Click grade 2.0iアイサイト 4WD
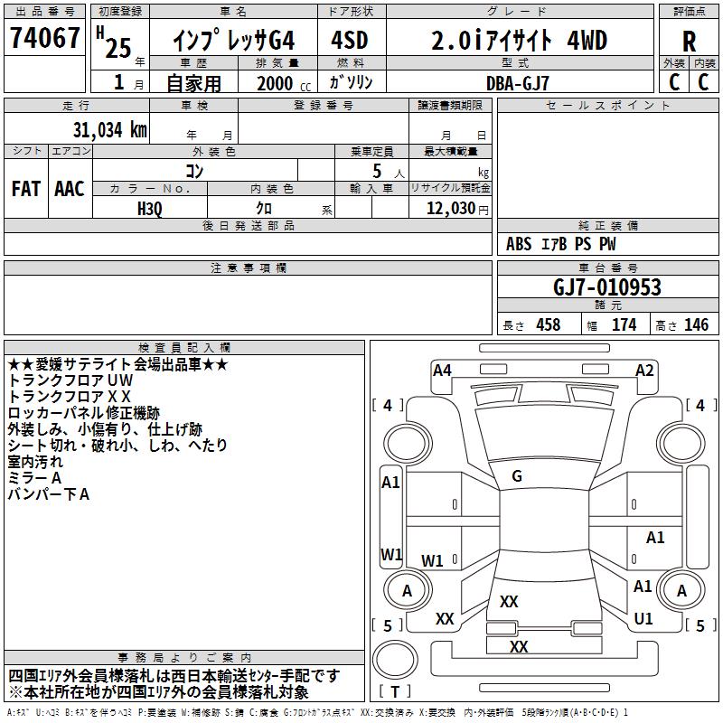 click(519, 40)
